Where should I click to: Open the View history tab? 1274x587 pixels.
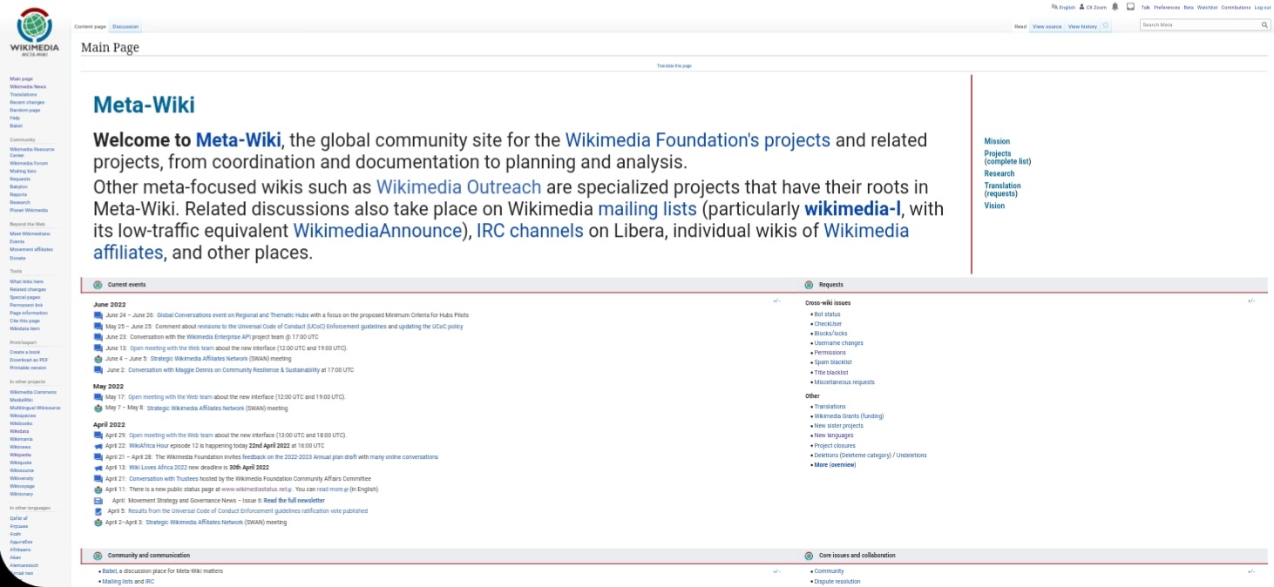click(1082, 27)
